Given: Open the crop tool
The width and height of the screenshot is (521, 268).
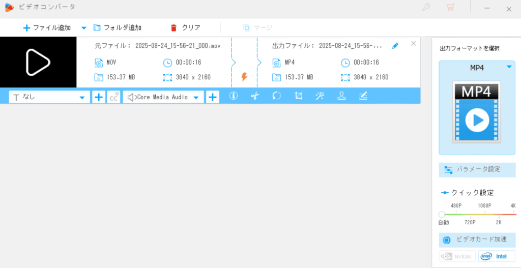Looking at the screenshot, I should pos(298,96).
